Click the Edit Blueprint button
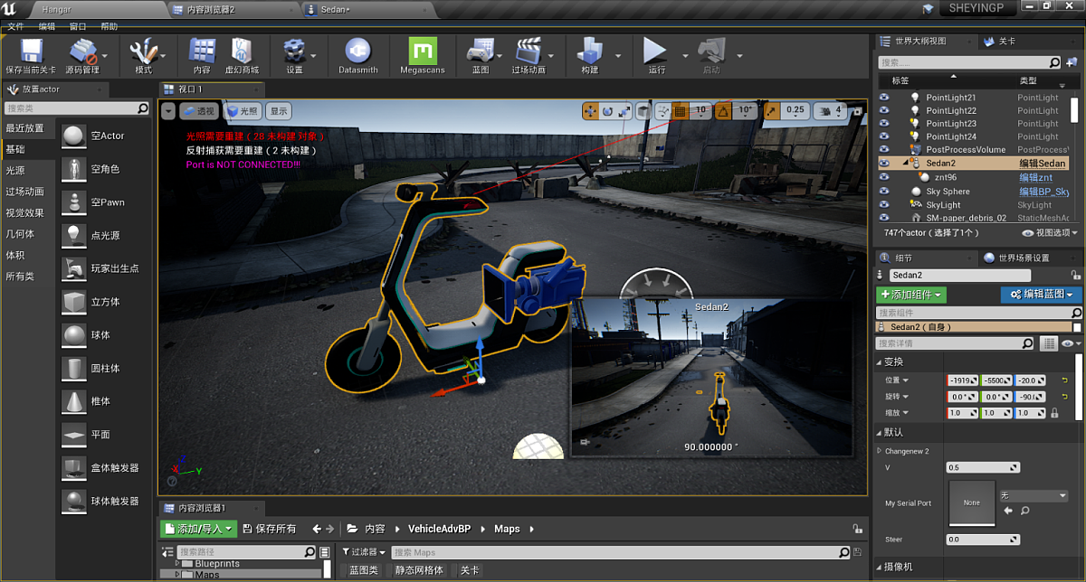 pyautogui.click(x=1041, y=295)
